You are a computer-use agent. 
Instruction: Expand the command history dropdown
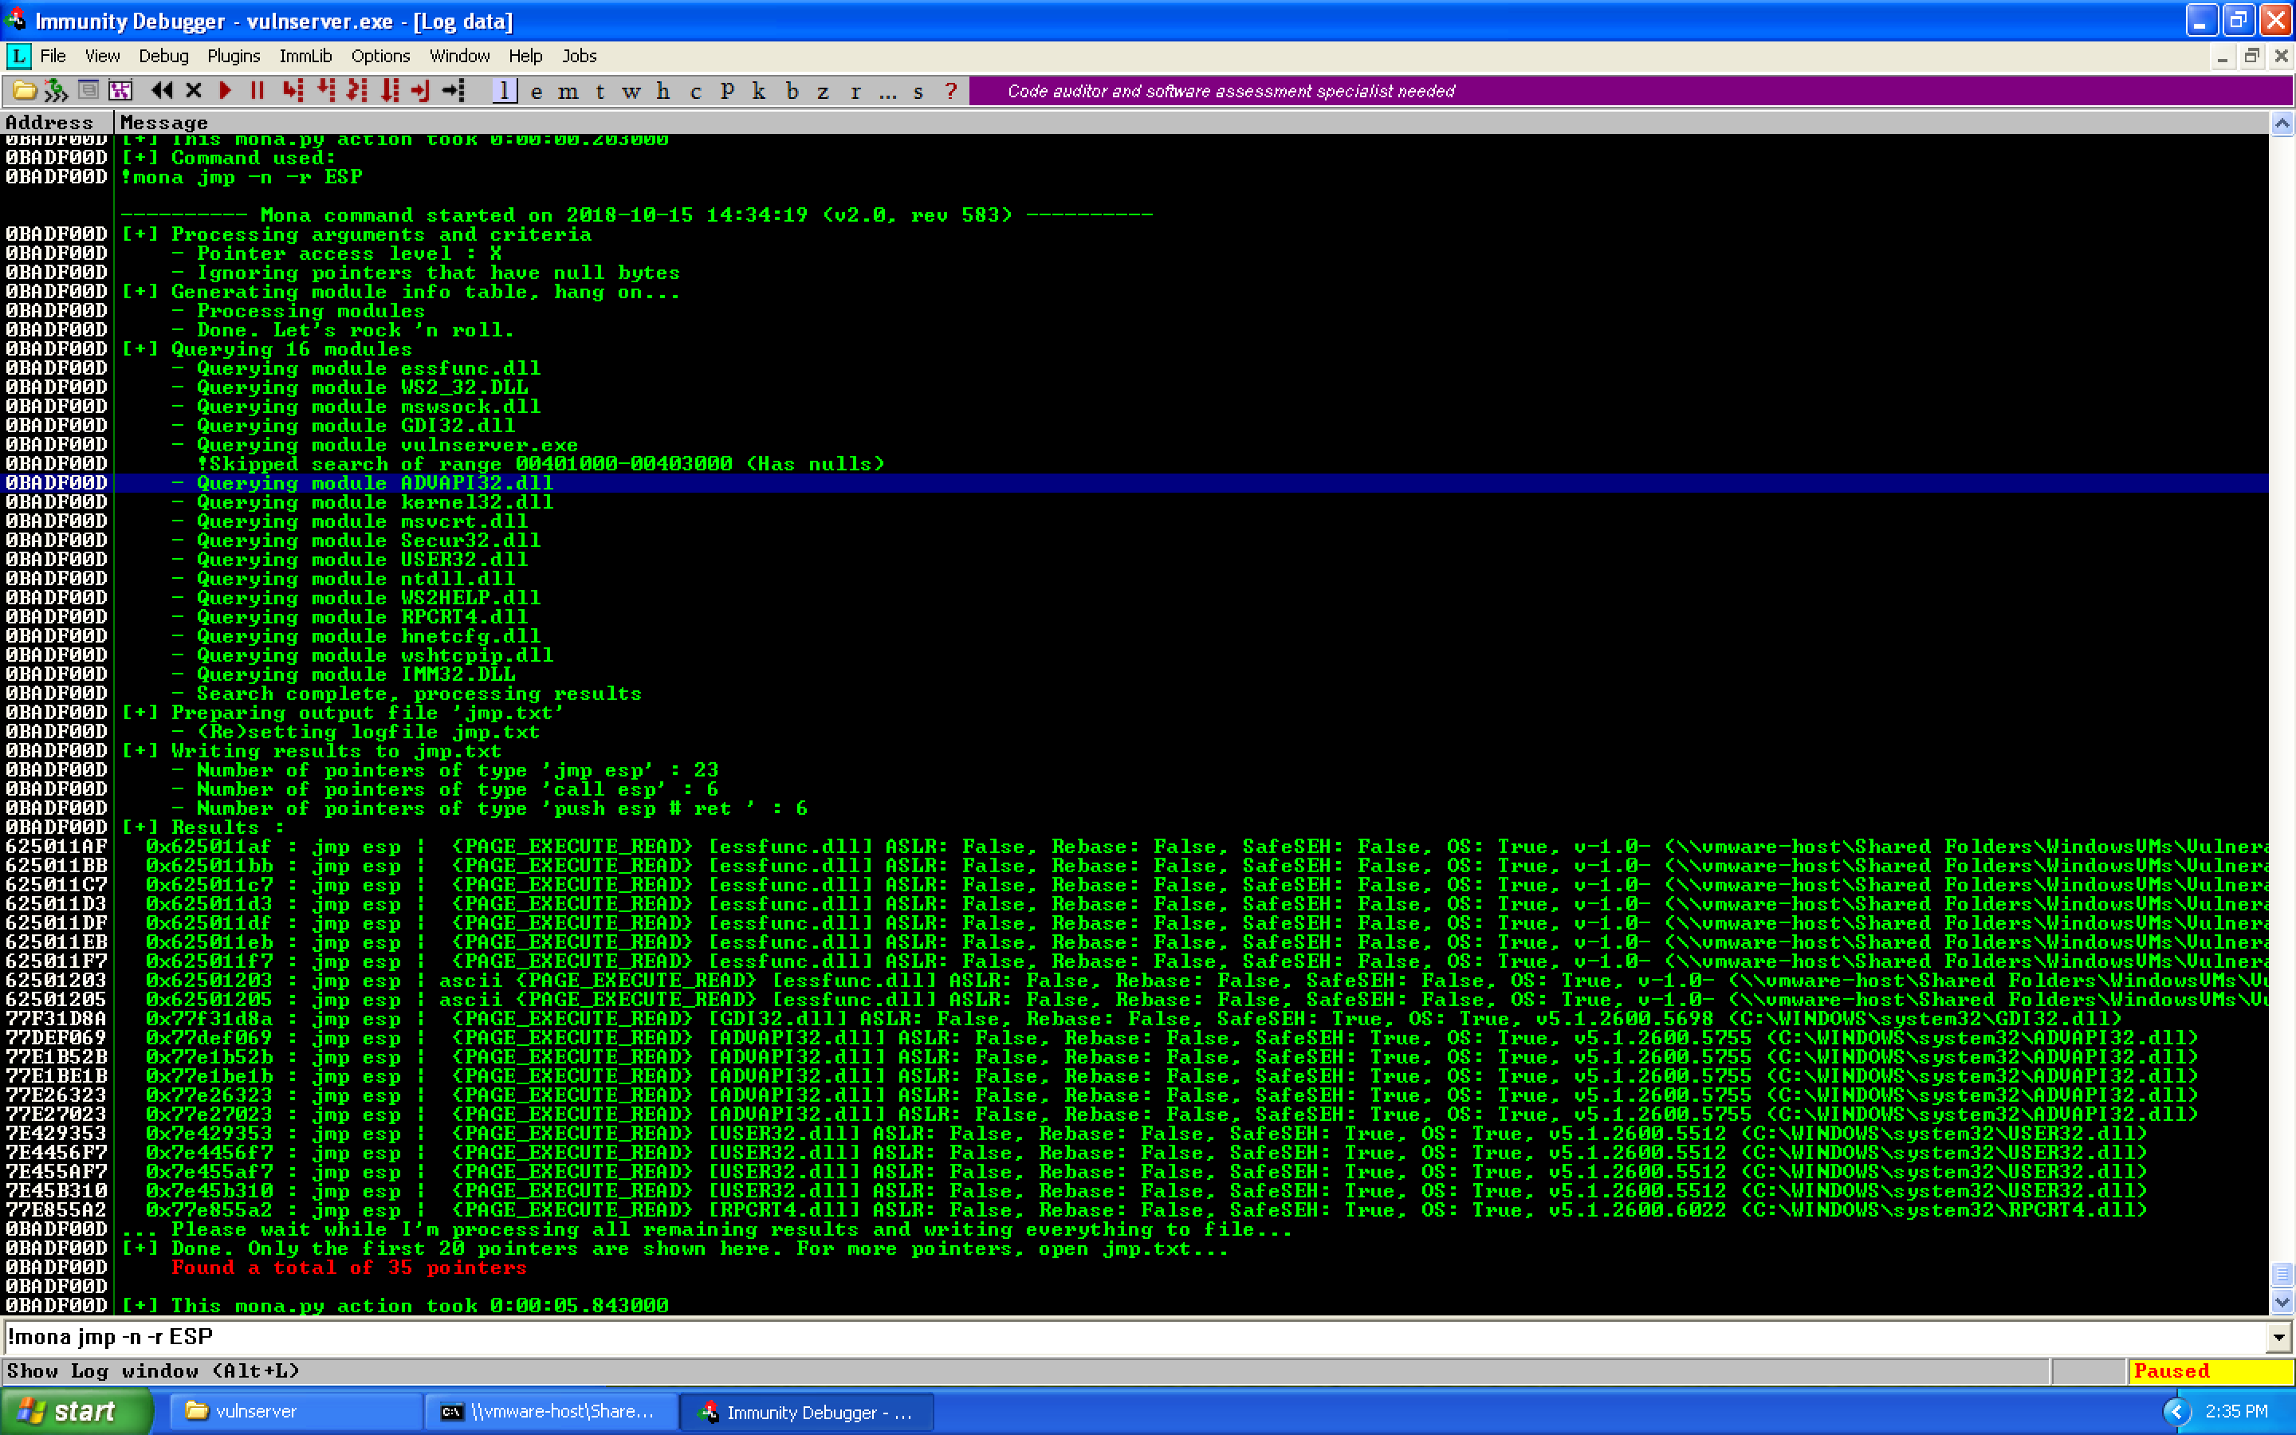click(2280, 1335)
